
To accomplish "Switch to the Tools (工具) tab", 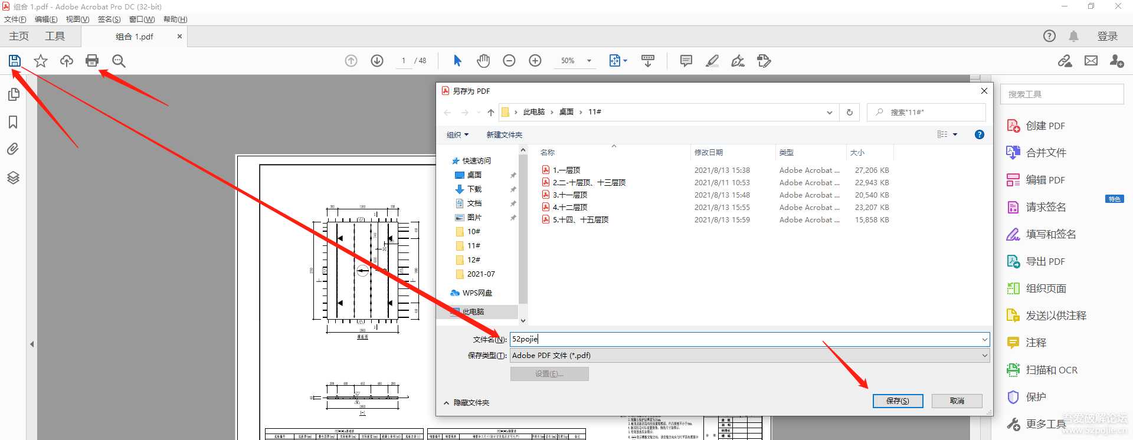I will point(55,37).
